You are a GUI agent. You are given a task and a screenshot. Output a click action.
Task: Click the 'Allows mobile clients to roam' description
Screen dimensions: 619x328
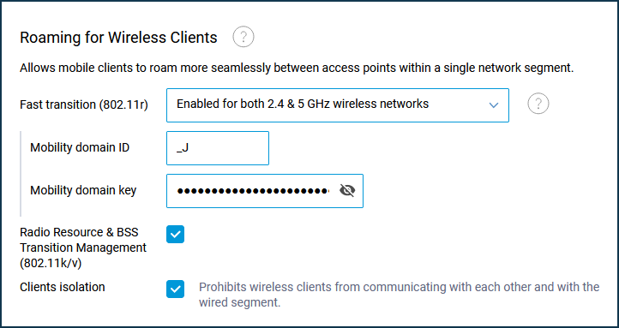(x=297, y=68)
